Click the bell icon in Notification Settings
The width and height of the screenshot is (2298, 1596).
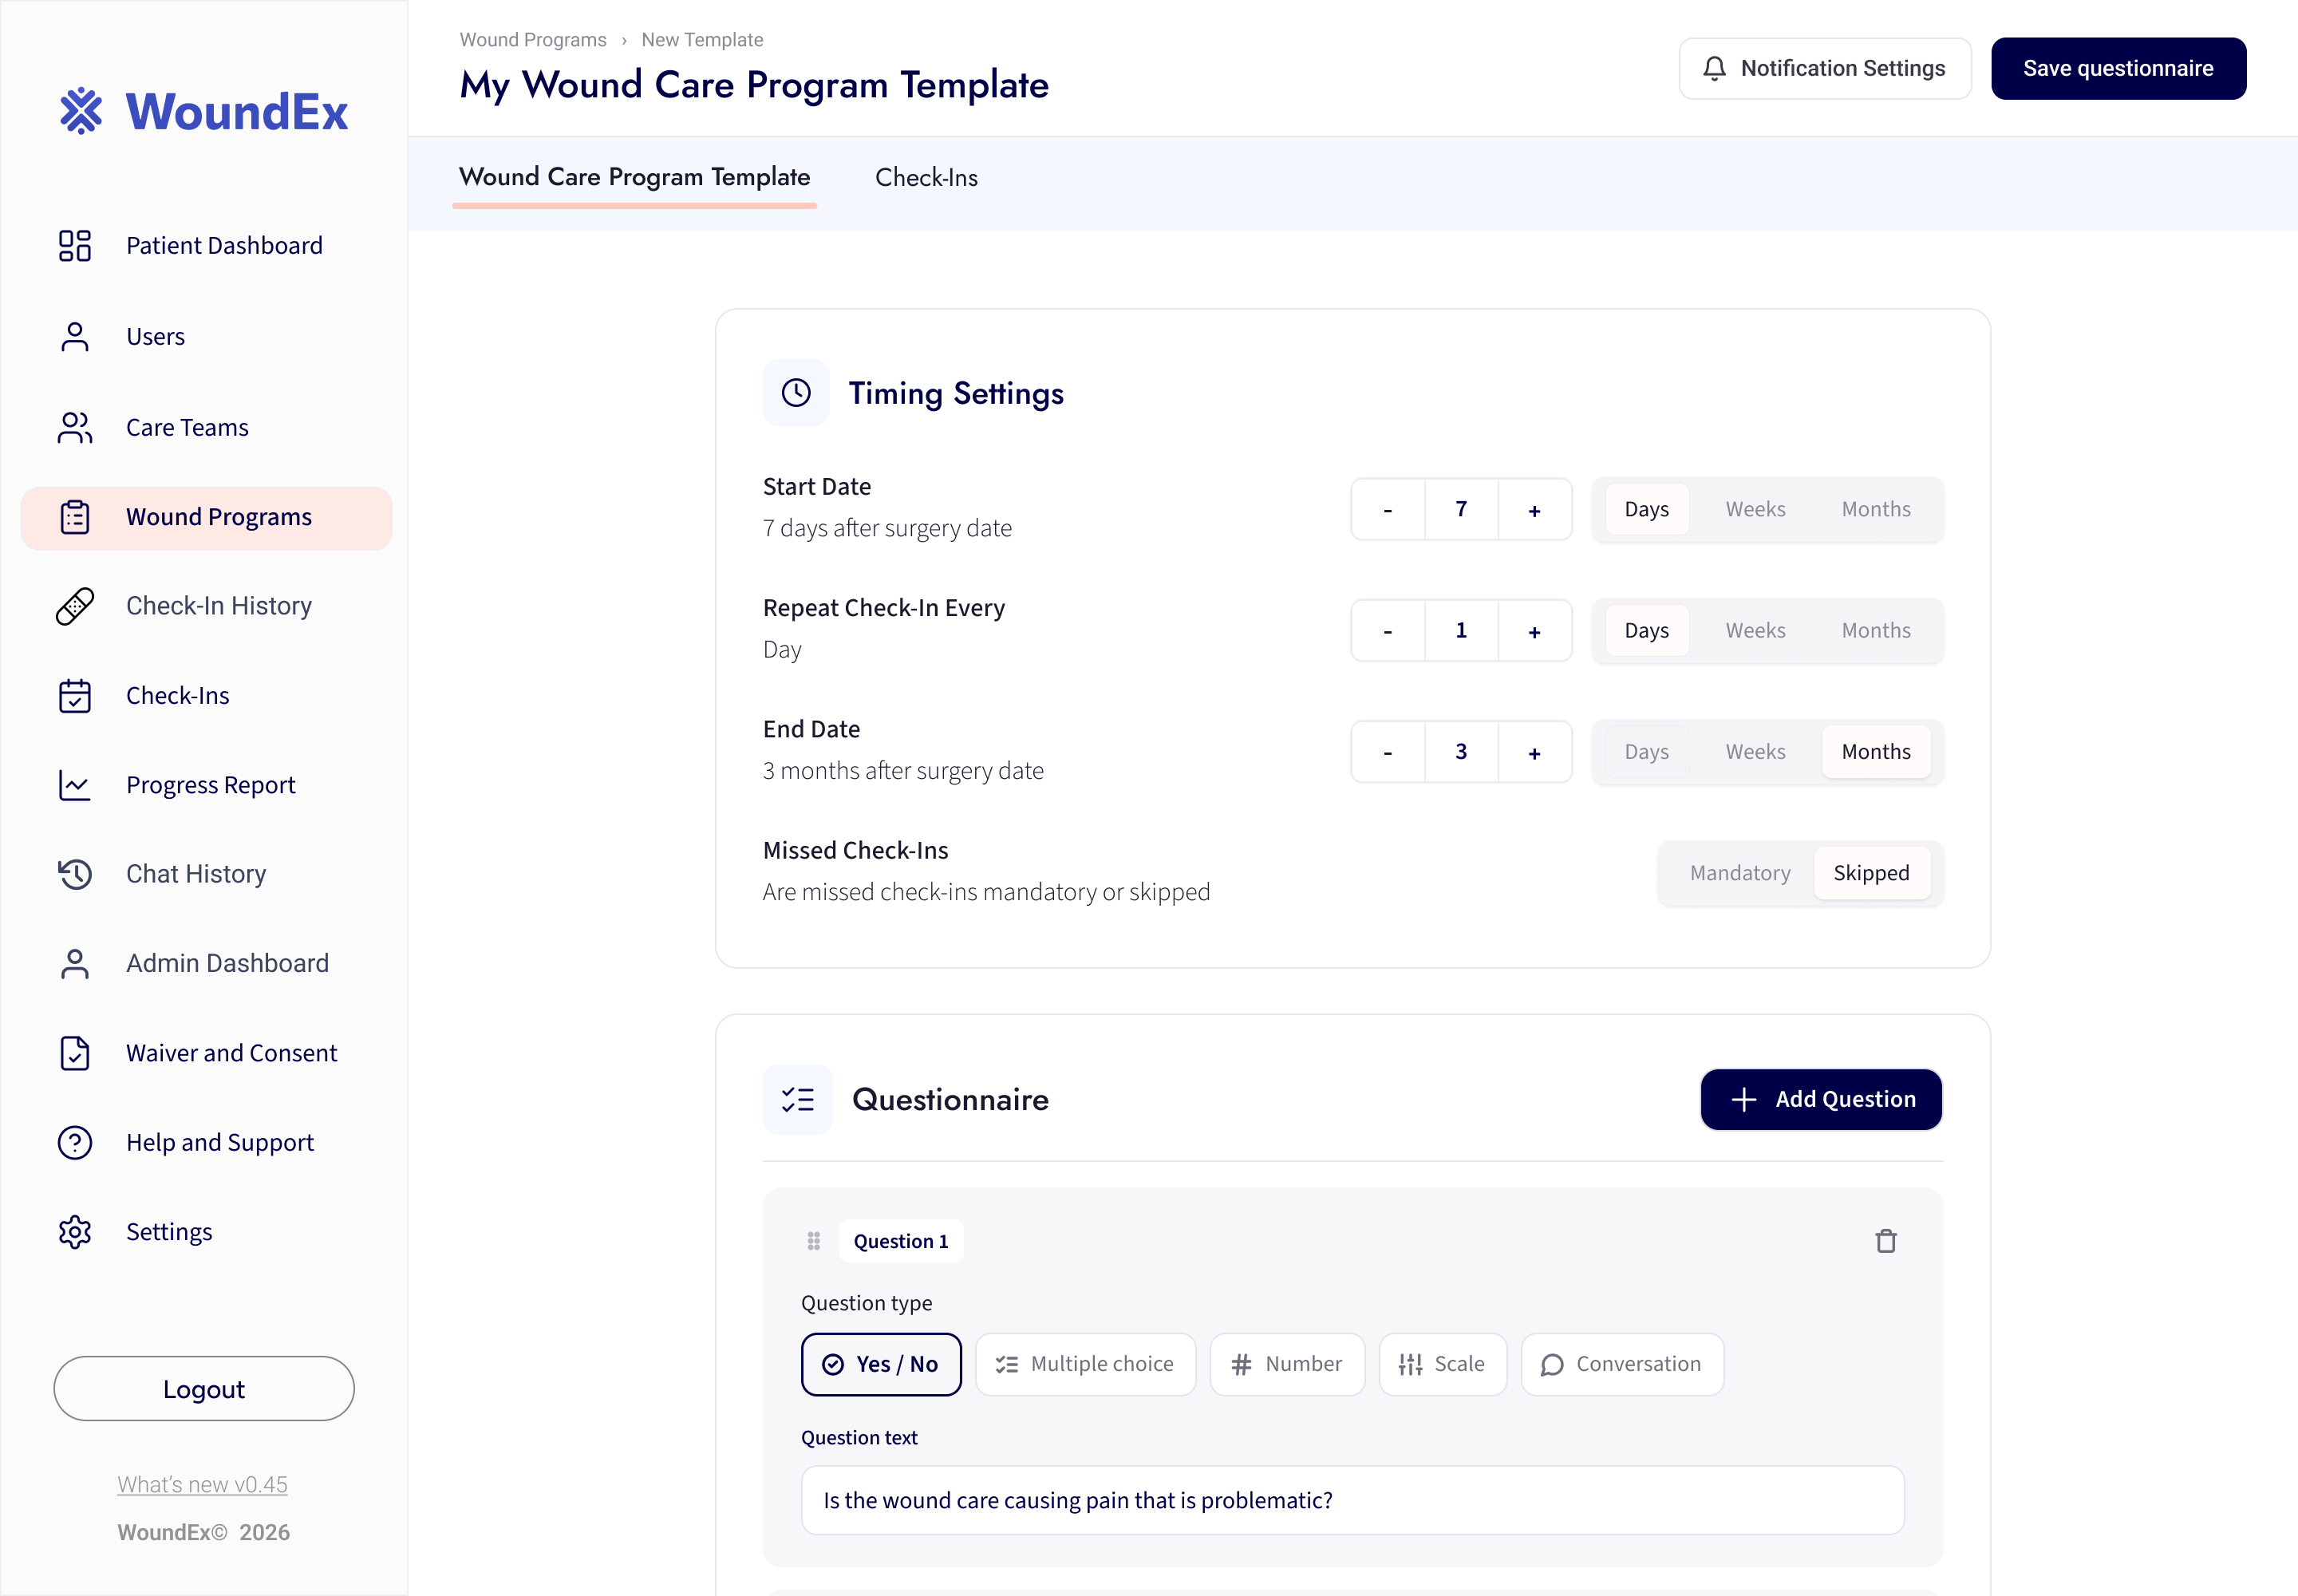(x=1714, y=68)
